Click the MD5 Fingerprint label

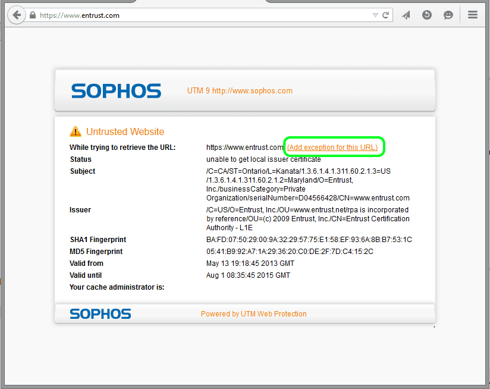(96, 252)
